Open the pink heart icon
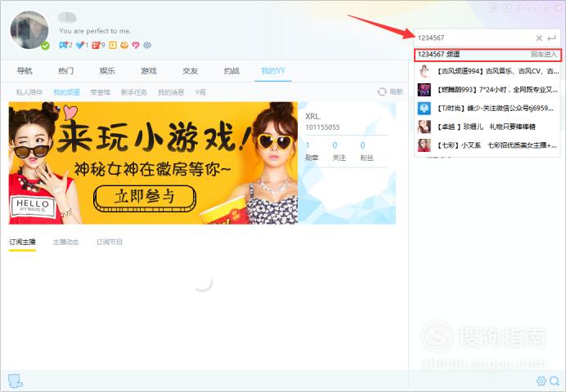The height and width of the screenshot is (392, 566). (136, 45)
